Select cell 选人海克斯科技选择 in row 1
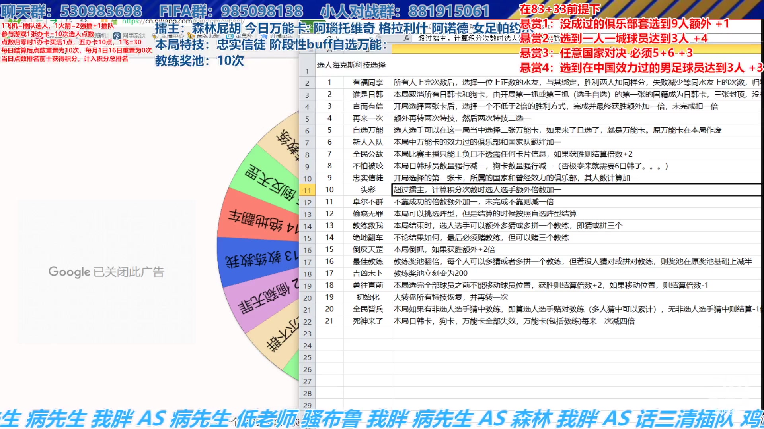Viewport: 764px width, 429px height. coord(351,65)
